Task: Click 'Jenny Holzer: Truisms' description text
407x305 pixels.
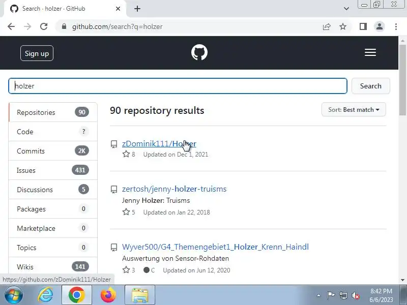Action: 156,200
